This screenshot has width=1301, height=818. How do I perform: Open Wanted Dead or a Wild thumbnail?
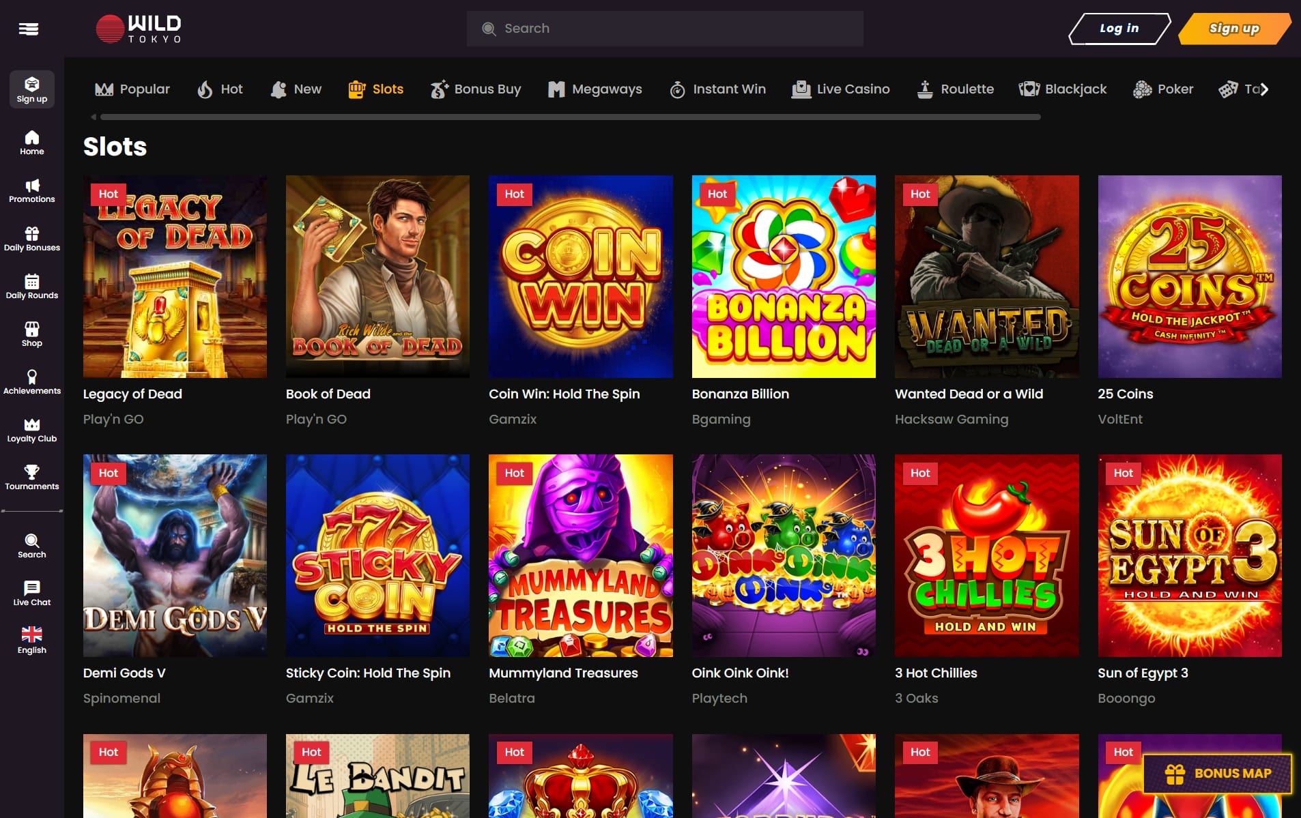[x=987, y=276]
